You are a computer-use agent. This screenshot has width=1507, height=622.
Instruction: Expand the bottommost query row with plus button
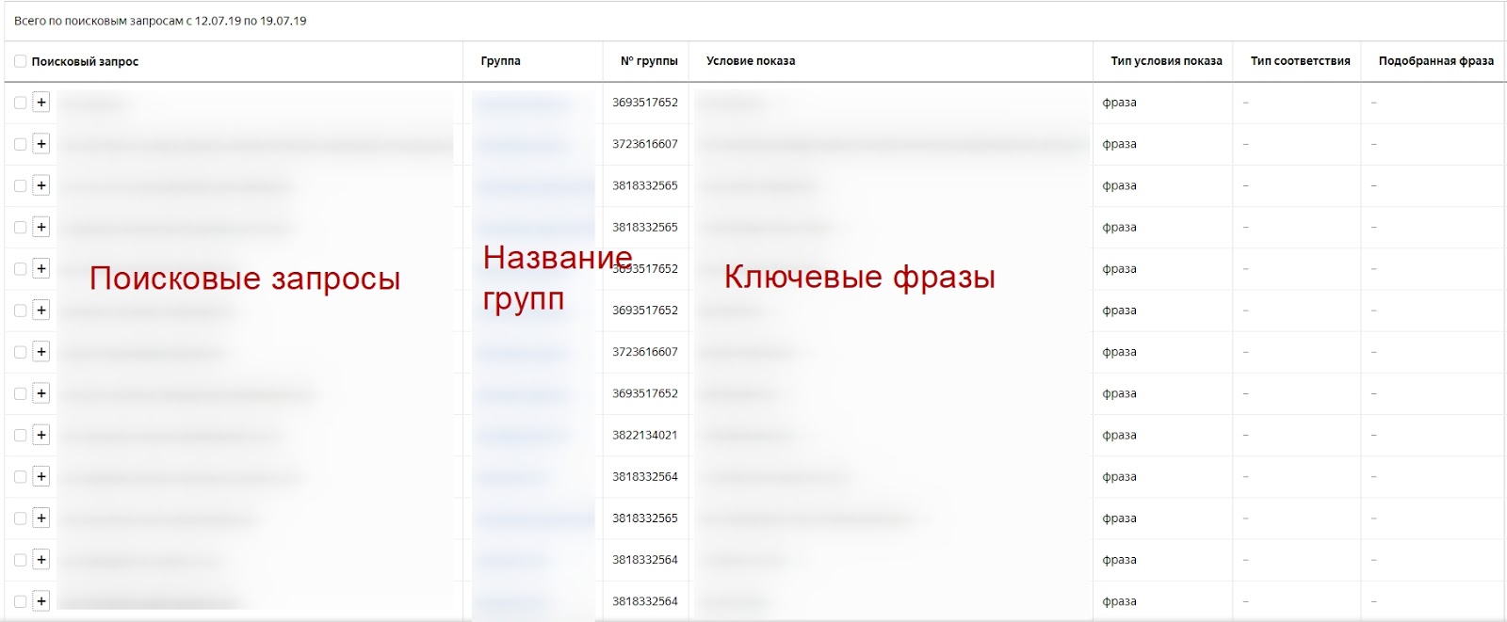coord(41,601)
